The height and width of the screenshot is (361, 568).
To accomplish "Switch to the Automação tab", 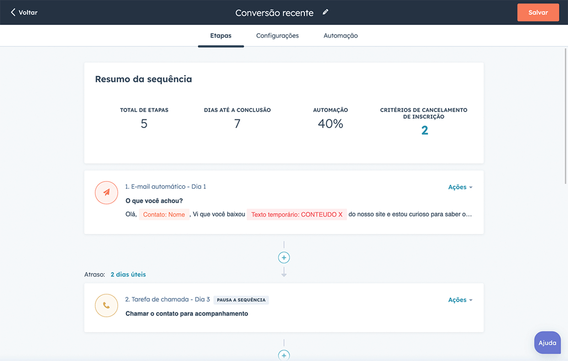I will 341,35.
